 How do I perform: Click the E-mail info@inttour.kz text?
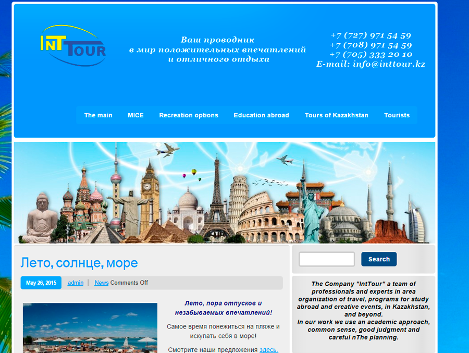(371, 64)
